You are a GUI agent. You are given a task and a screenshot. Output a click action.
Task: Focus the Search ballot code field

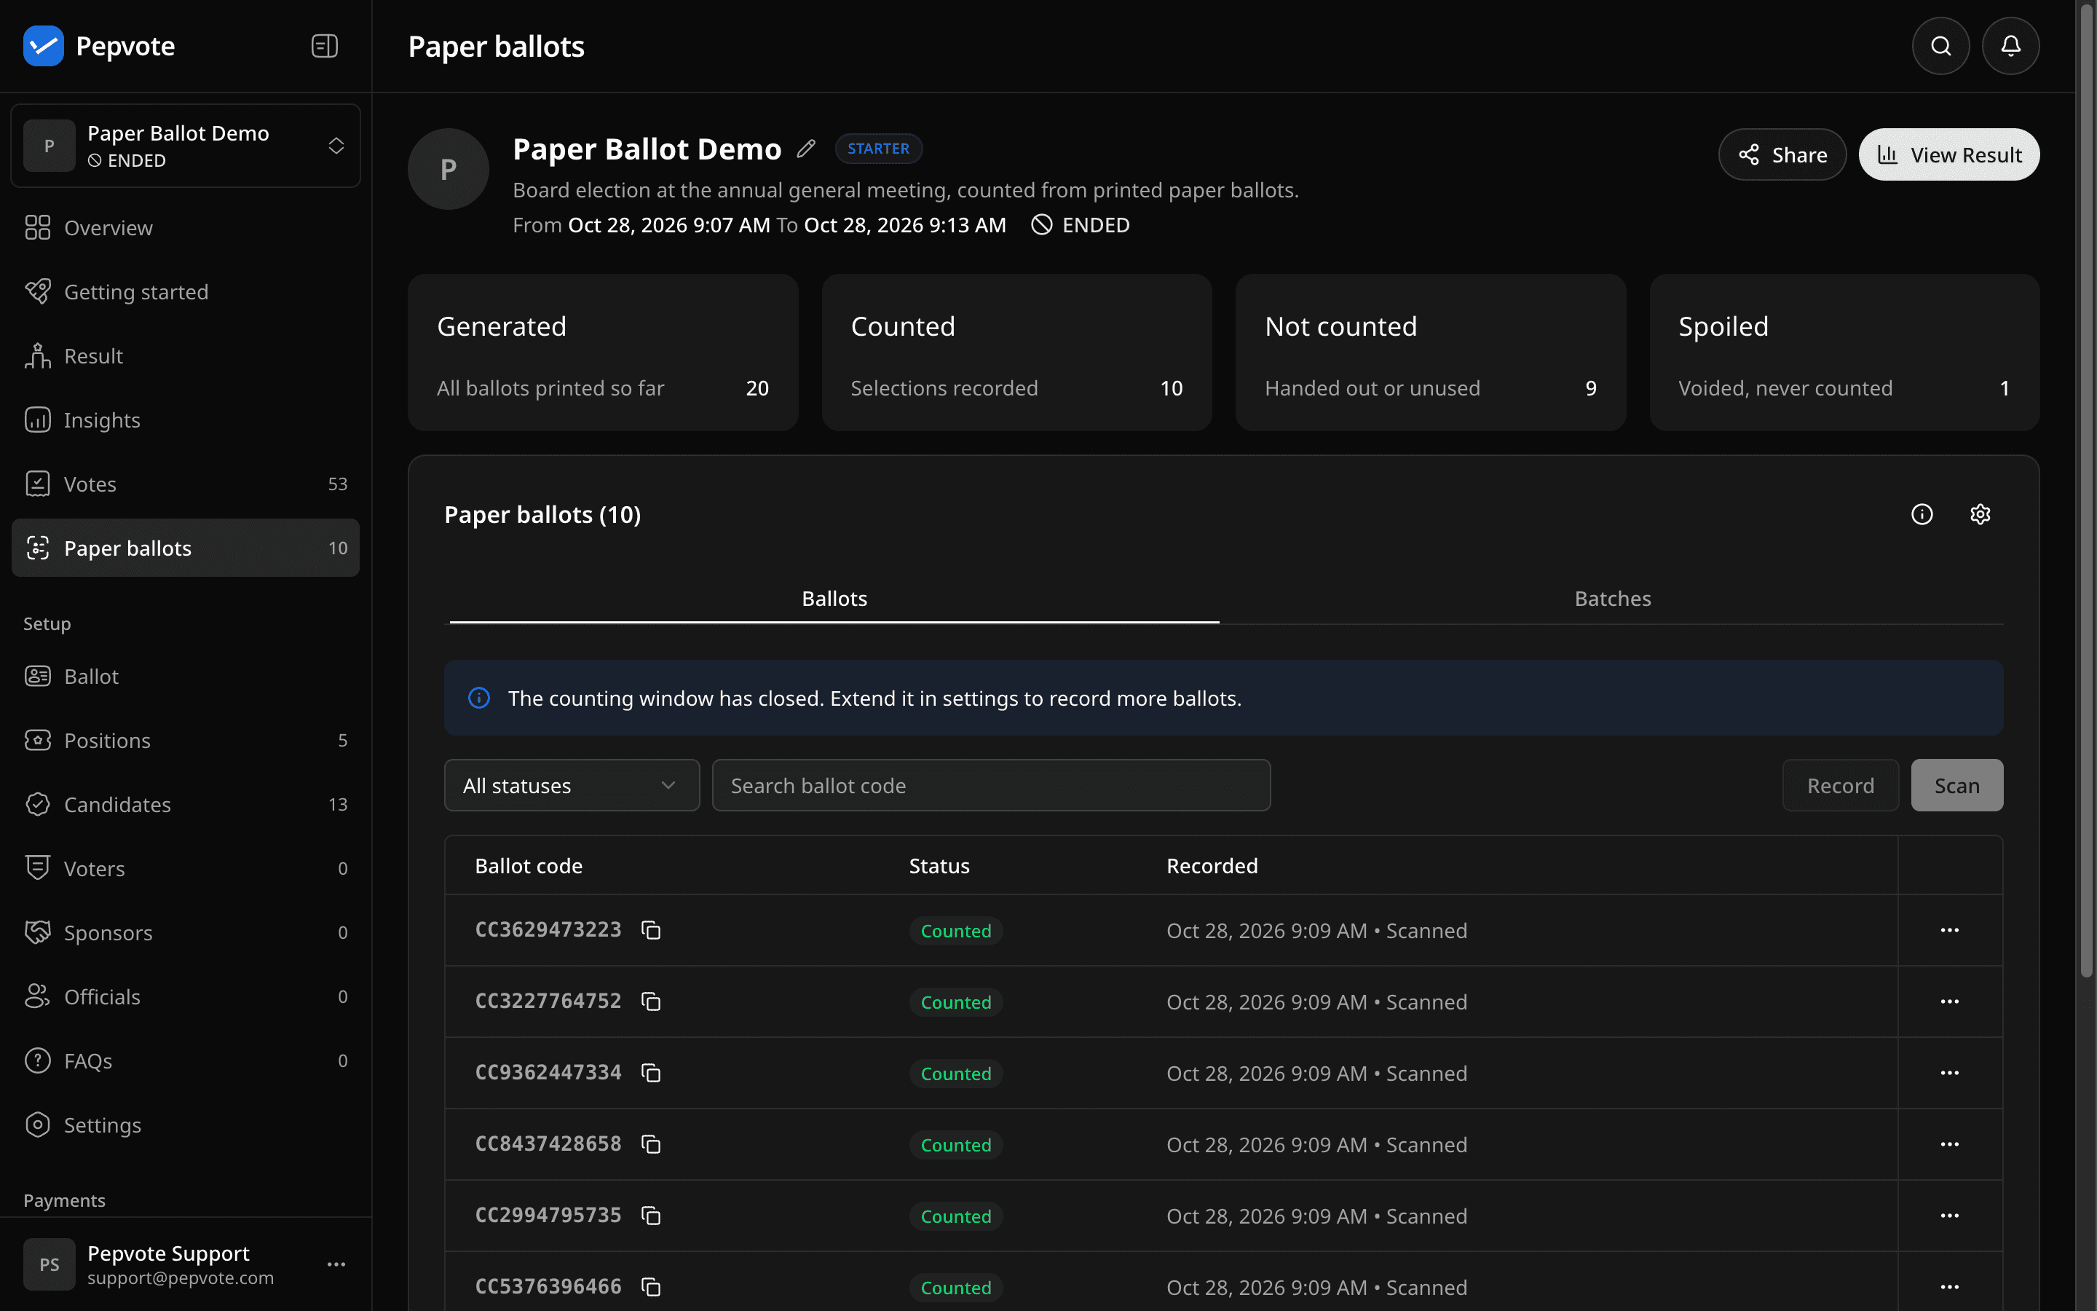coord(991,786)
